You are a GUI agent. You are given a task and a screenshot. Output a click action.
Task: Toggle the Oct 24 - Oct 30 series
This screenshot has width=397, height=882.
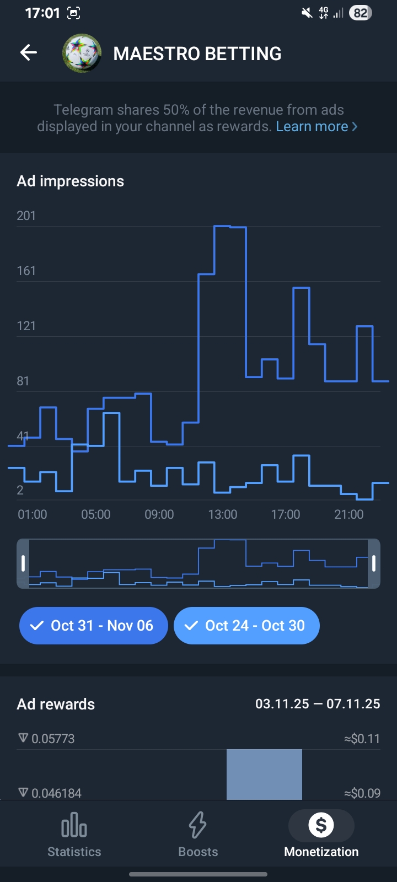246,626
